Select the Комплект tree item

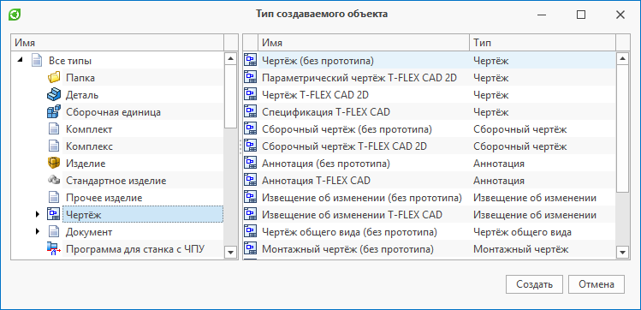(89, 129)
